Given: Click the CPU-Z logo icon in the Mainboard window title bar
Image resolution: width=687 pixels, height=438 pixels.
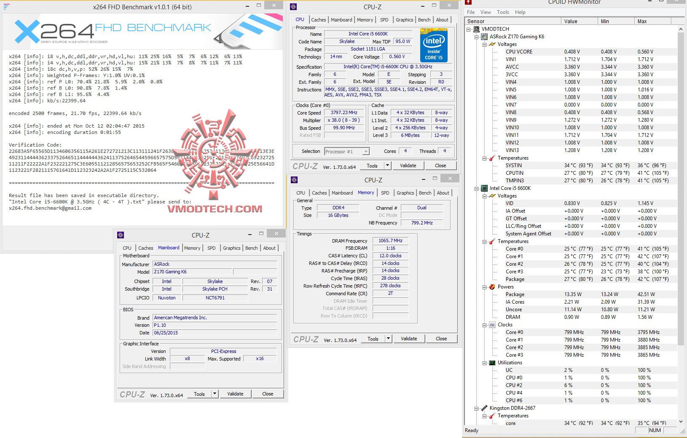Looking at the screenshot, I should pyautogui.click(x=121, y=235).
